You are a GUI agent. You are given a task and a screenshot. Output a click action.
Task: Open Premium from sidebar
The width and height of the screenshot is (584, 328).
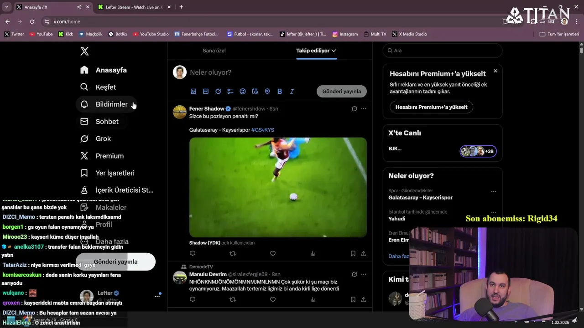coord(102,156)
